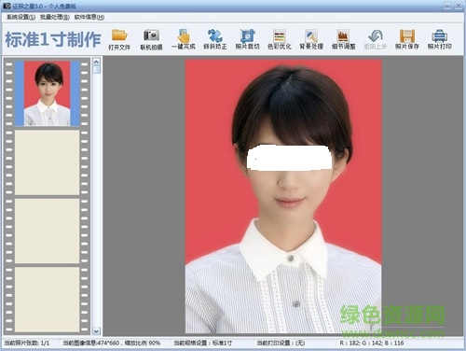Viewport: 466px width, 351px height.
Task: Click the main portrait preview image
Action: (283, 196)
